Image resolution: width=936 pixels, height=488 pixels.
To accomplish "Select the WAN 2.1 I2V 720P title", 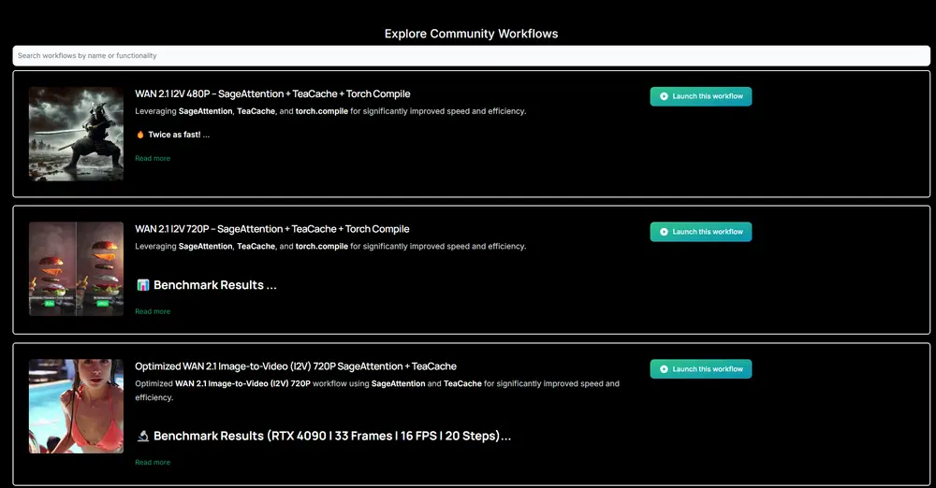I will (x=272, y=229).
